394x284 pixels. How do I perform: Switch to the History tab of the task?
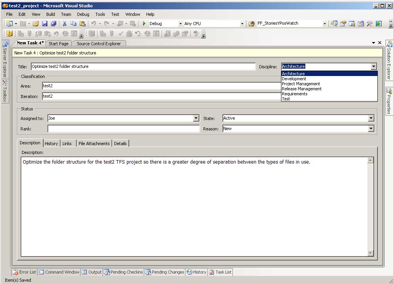click(51, 144)
